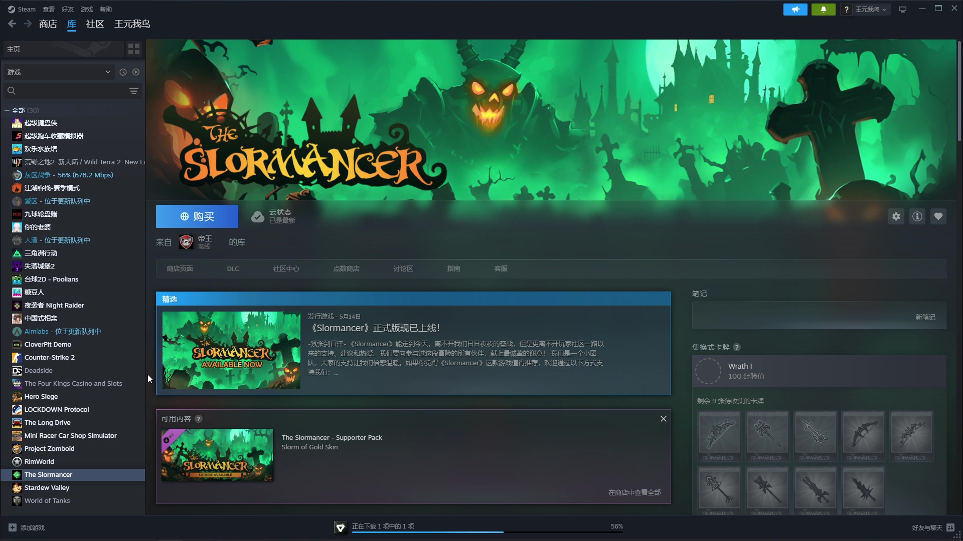The height and width of the screenshot is (541, 963).
Task: Open the friends and chat icon
Action: (950, 527)
